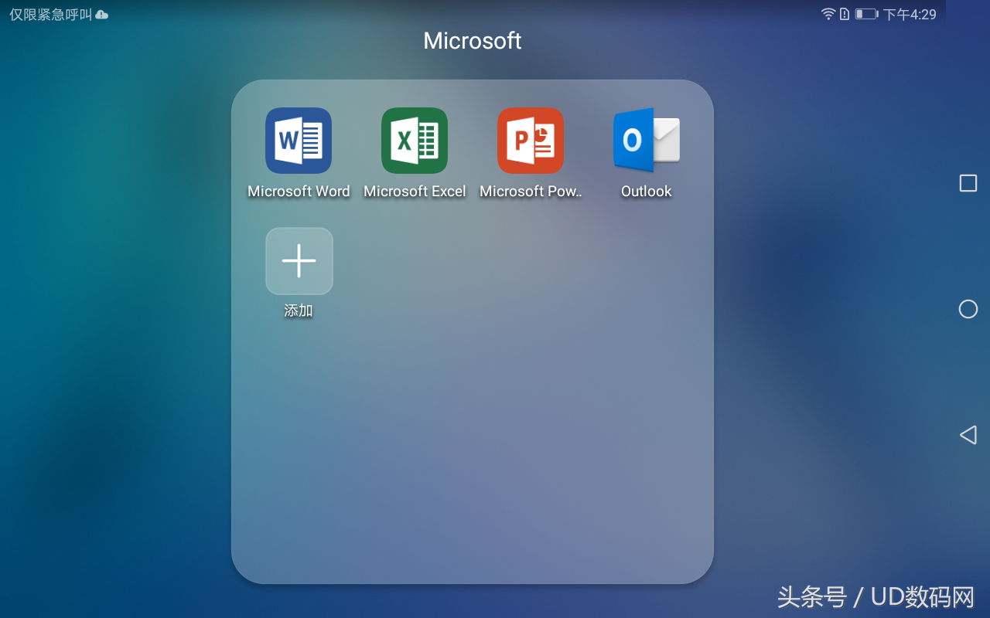Image resolution: width=990 pixels, height=618 pixels.
Task: Tap the square recent apps navigation button
Action: 968,183
